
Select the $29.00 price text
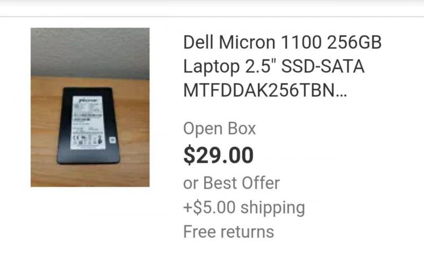[x=218, y=155]
